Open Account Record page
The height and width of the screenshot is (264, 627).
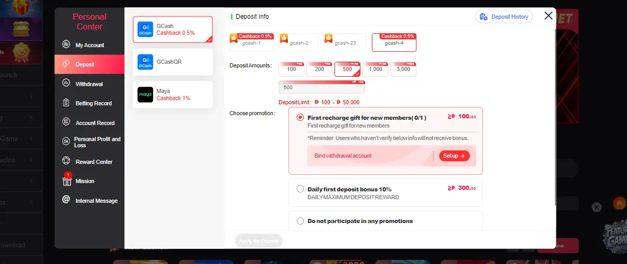89,122
